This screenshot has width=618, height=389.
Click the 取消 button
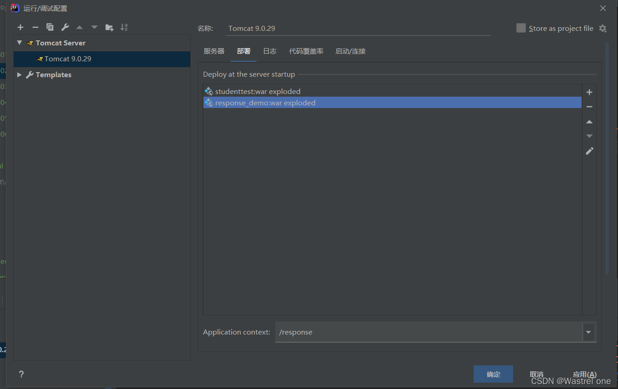point(537,374)
